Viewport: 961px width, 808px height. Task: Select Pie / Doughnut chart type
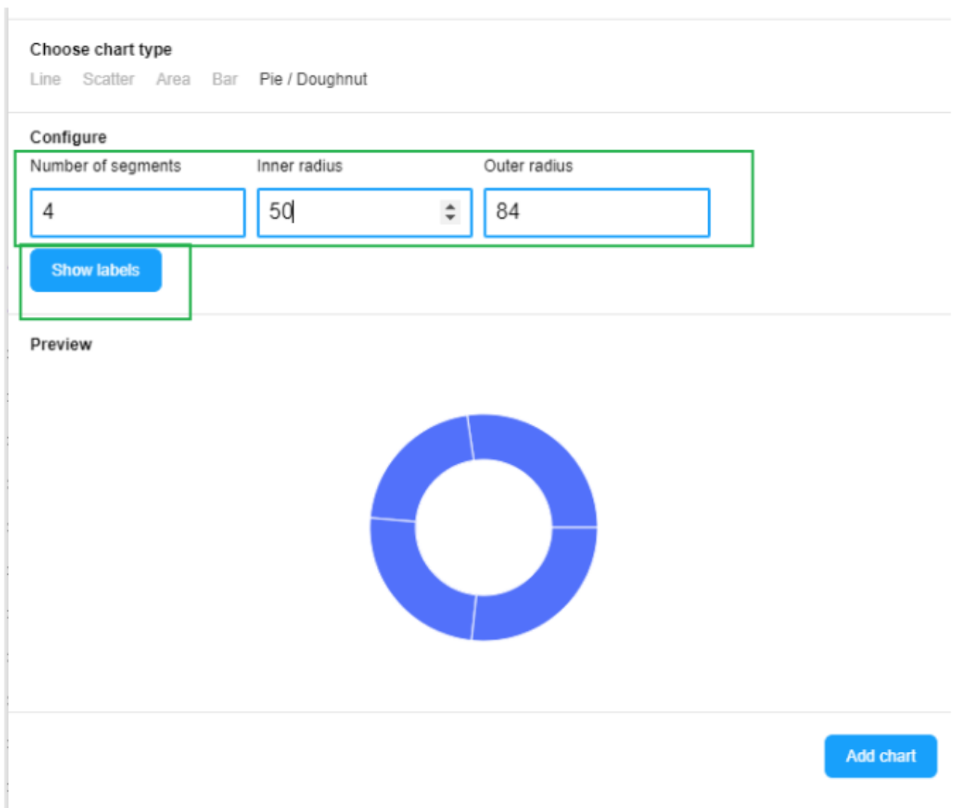click(313, 79)
